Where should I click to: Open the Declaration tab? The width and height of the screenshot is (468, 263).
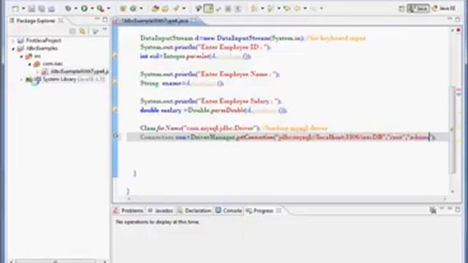[195, 210]
